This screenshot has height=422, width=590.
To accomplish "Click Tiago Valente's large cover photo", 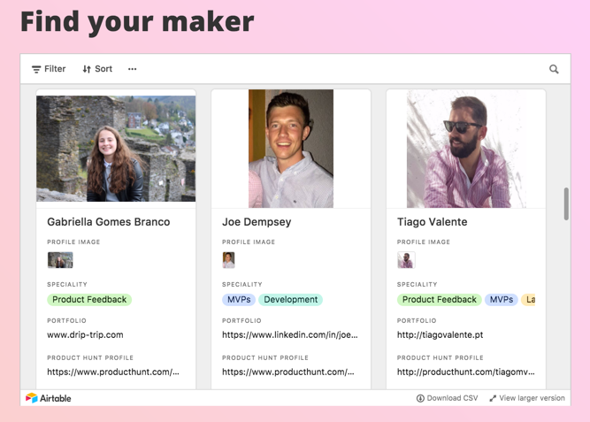I will (x=465, y=148).
